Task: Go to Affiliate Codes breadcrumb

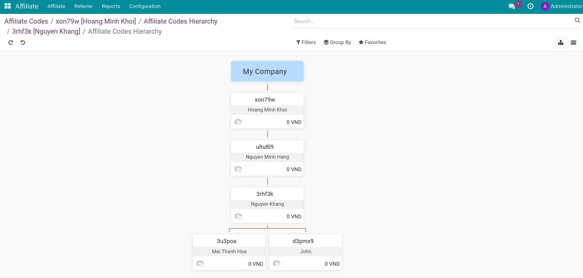Action: tap(26, 21)
